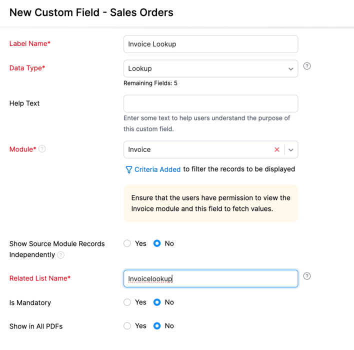
Task: Click the help icon next to Module label
Action: pyautogui.click(x=42, y=149)
